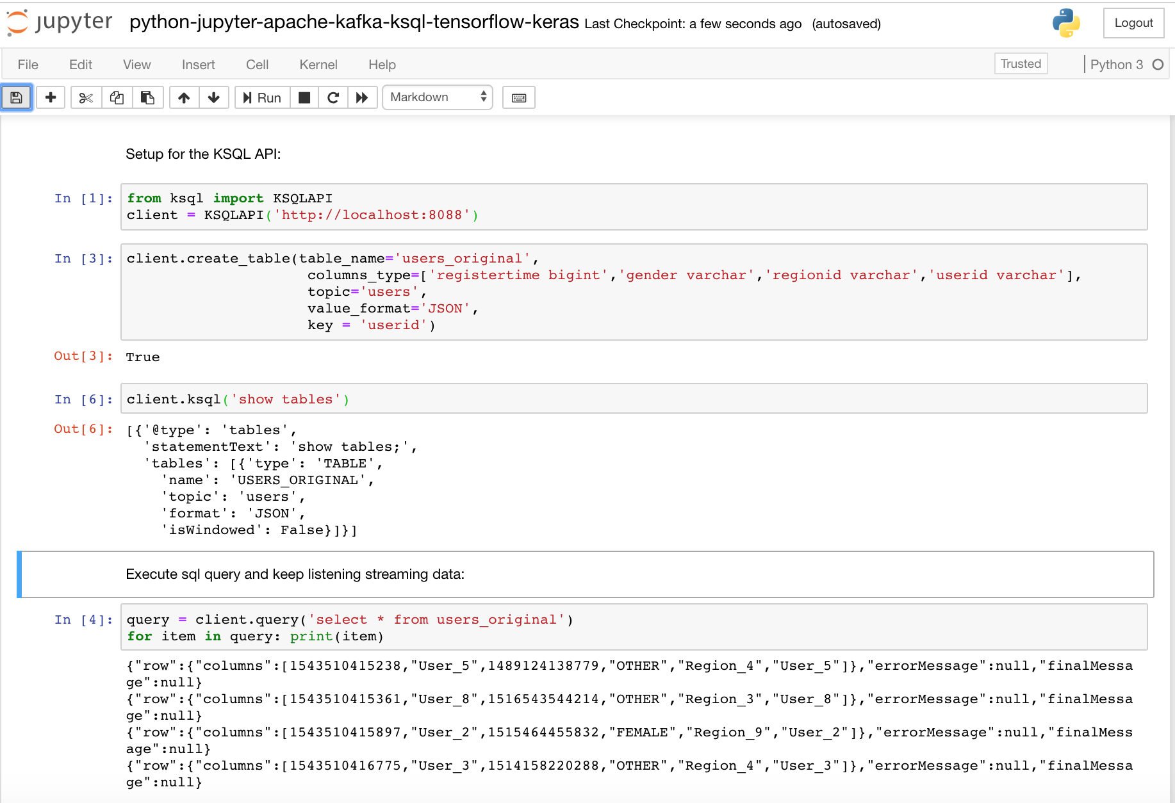Click the Logout button
Viewport: 1175px width, 803px height.
click(1133, 22)
